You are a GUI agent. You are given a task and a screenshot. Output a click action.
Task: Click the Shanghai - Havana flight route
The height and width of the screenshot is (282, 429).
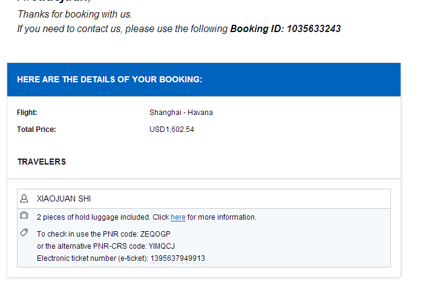coord(181,113)
